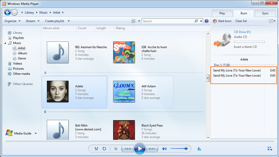This screenshot has height=157, width=279.
Task: Expand the search options dropdown arrow
Action: click(x=201, y=21)
